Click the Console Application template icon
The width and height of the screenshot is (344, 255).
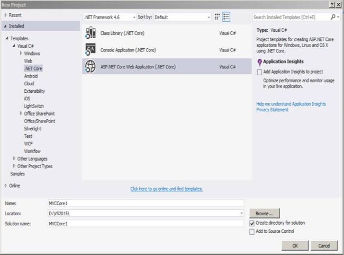click(90, 49)
